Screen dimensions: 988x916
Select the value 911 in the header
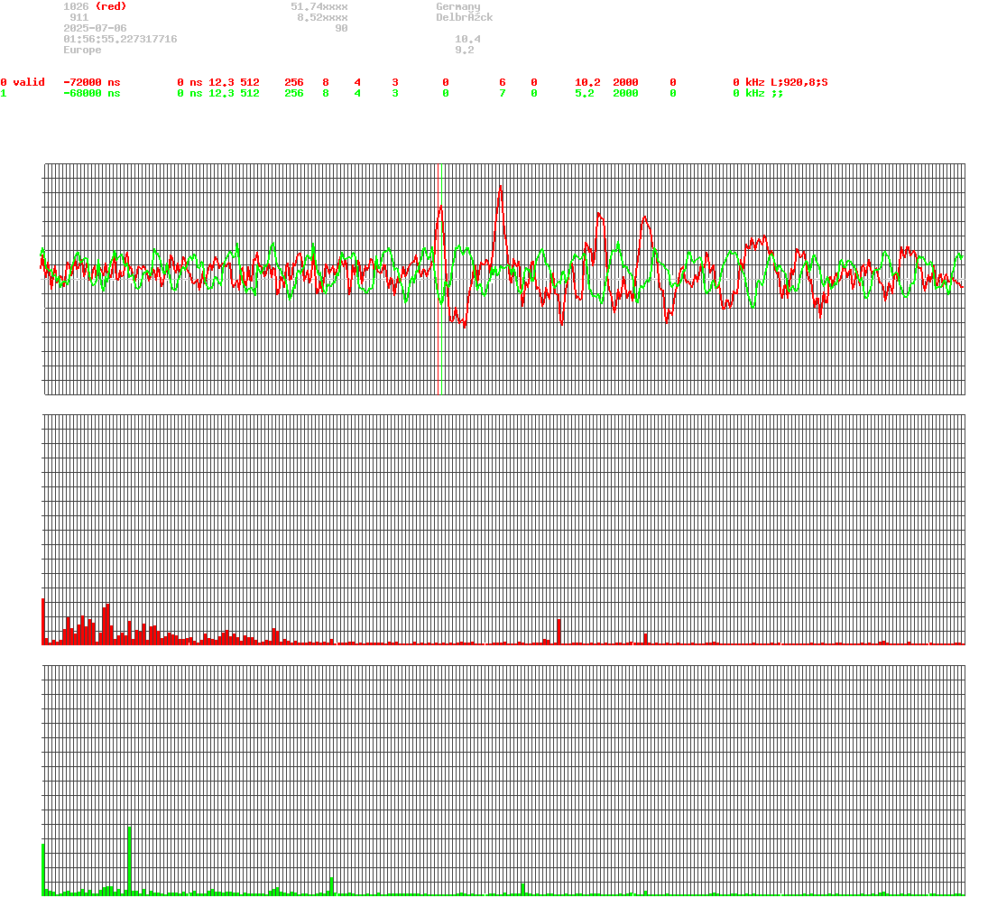point(79,17)
